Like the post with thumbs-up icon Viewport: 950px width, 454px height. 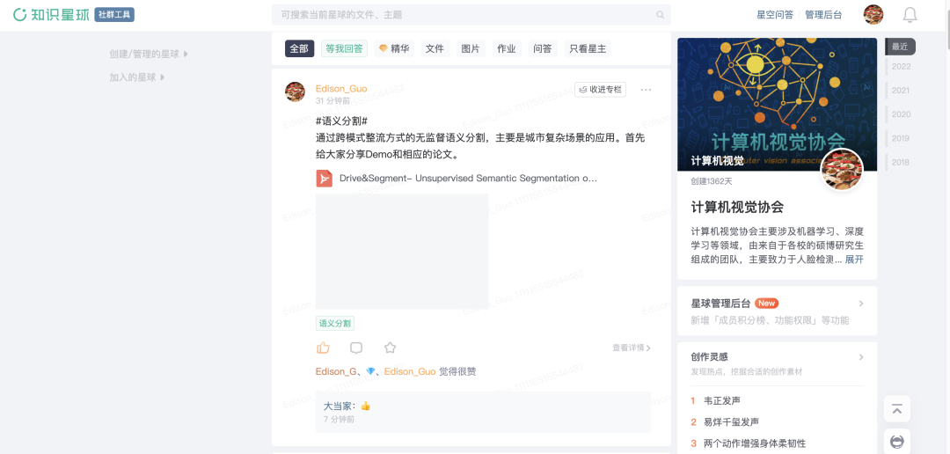(323, 348)
